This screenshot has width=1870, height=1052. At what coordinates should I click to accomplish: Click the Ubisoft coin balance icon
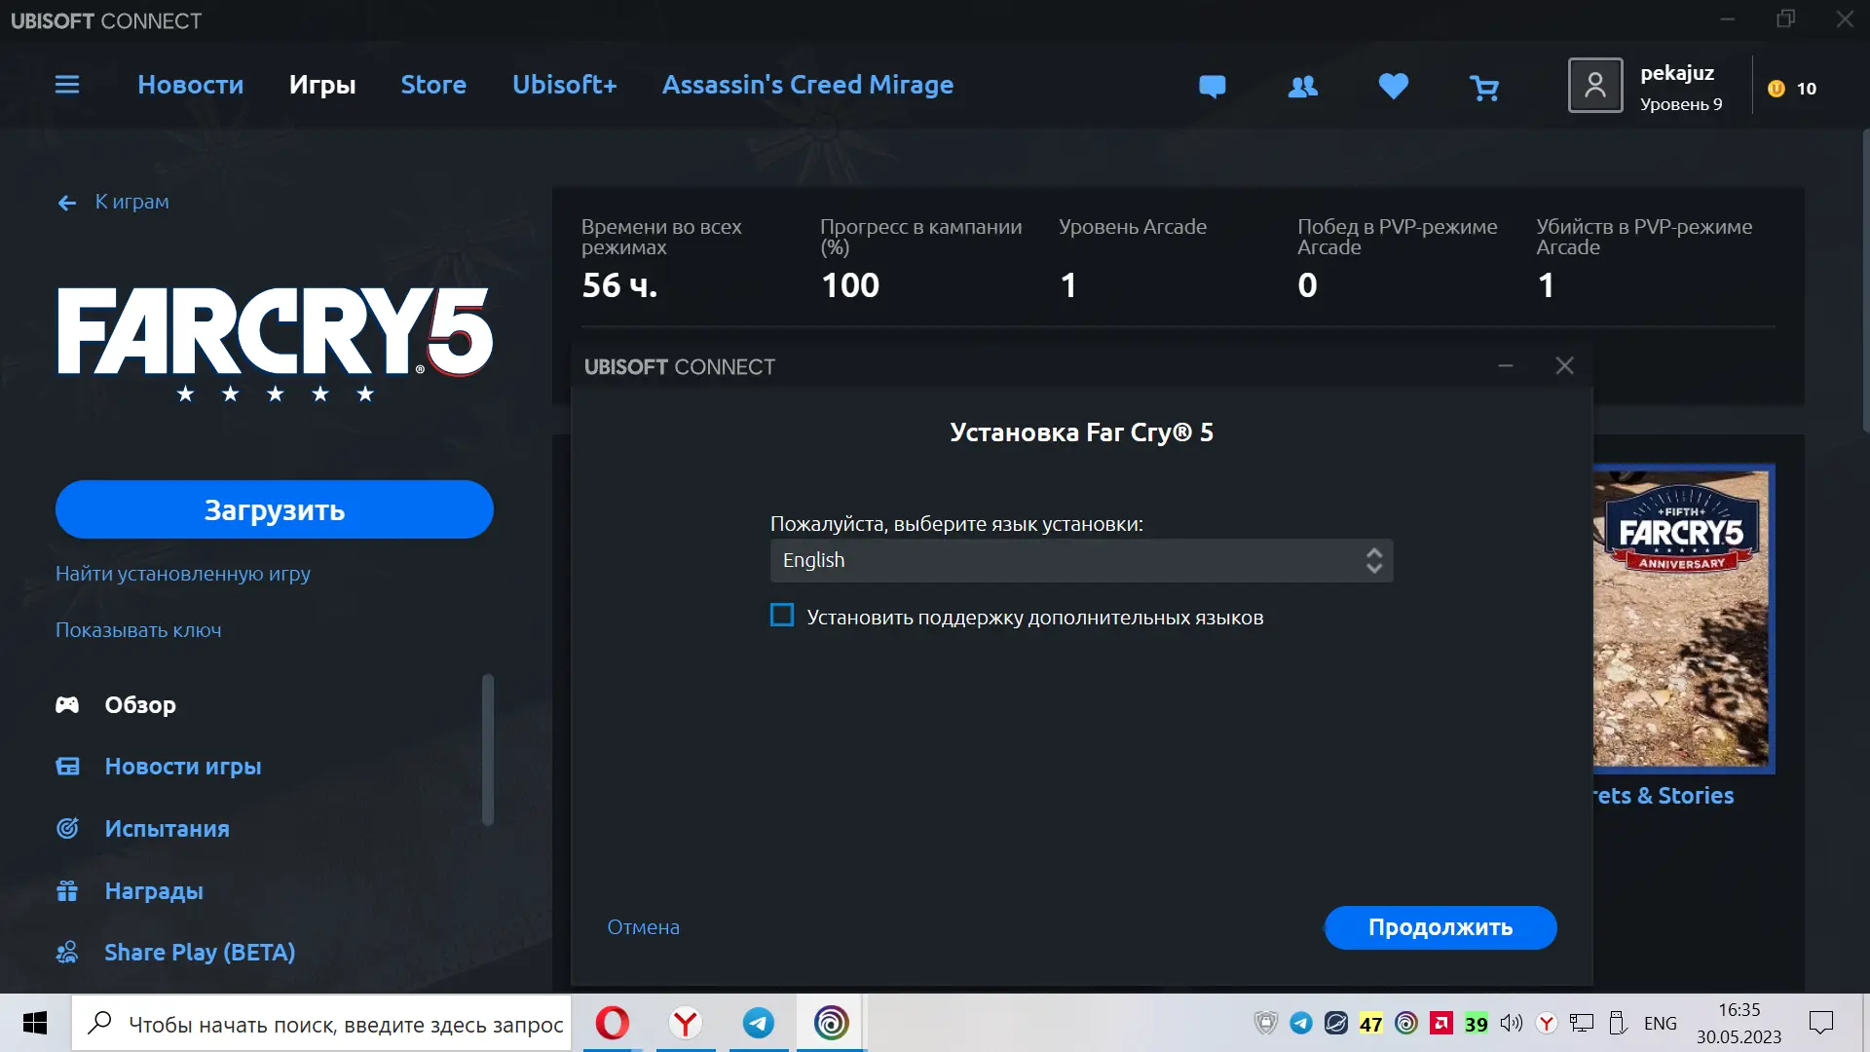[1776, 89]
